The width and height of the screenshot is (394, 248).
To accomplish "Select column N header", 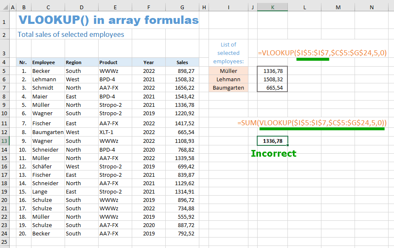I will click(x=371, y=7).
